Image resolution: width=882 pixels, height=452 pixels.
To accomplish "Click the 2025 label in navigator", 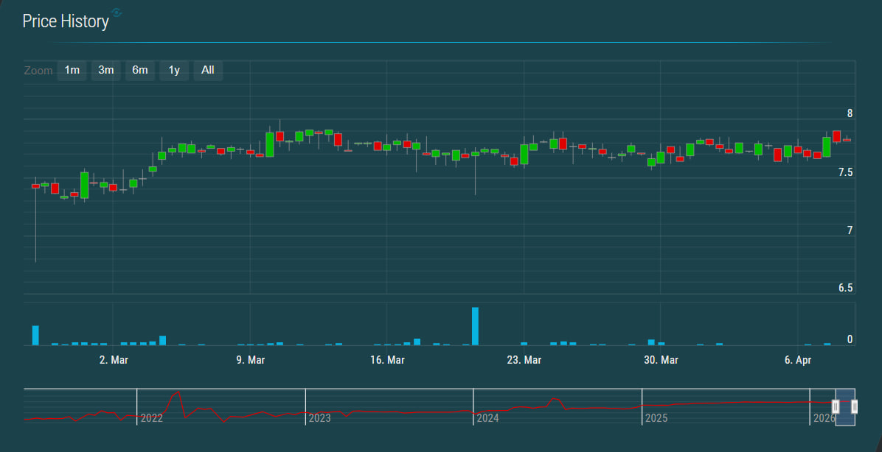I will [x=656, y=418].
